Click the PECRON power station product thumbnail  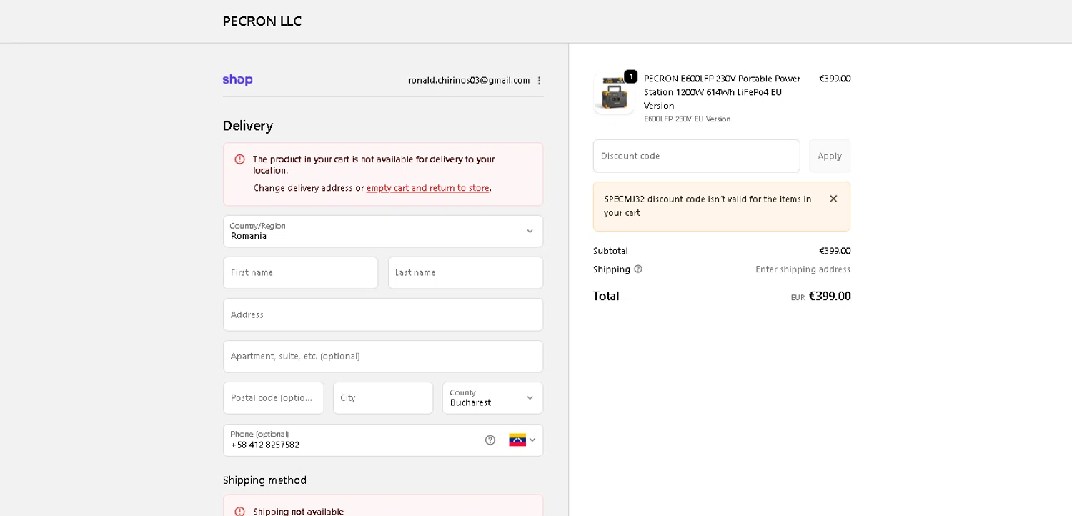(x=614, y=94)
